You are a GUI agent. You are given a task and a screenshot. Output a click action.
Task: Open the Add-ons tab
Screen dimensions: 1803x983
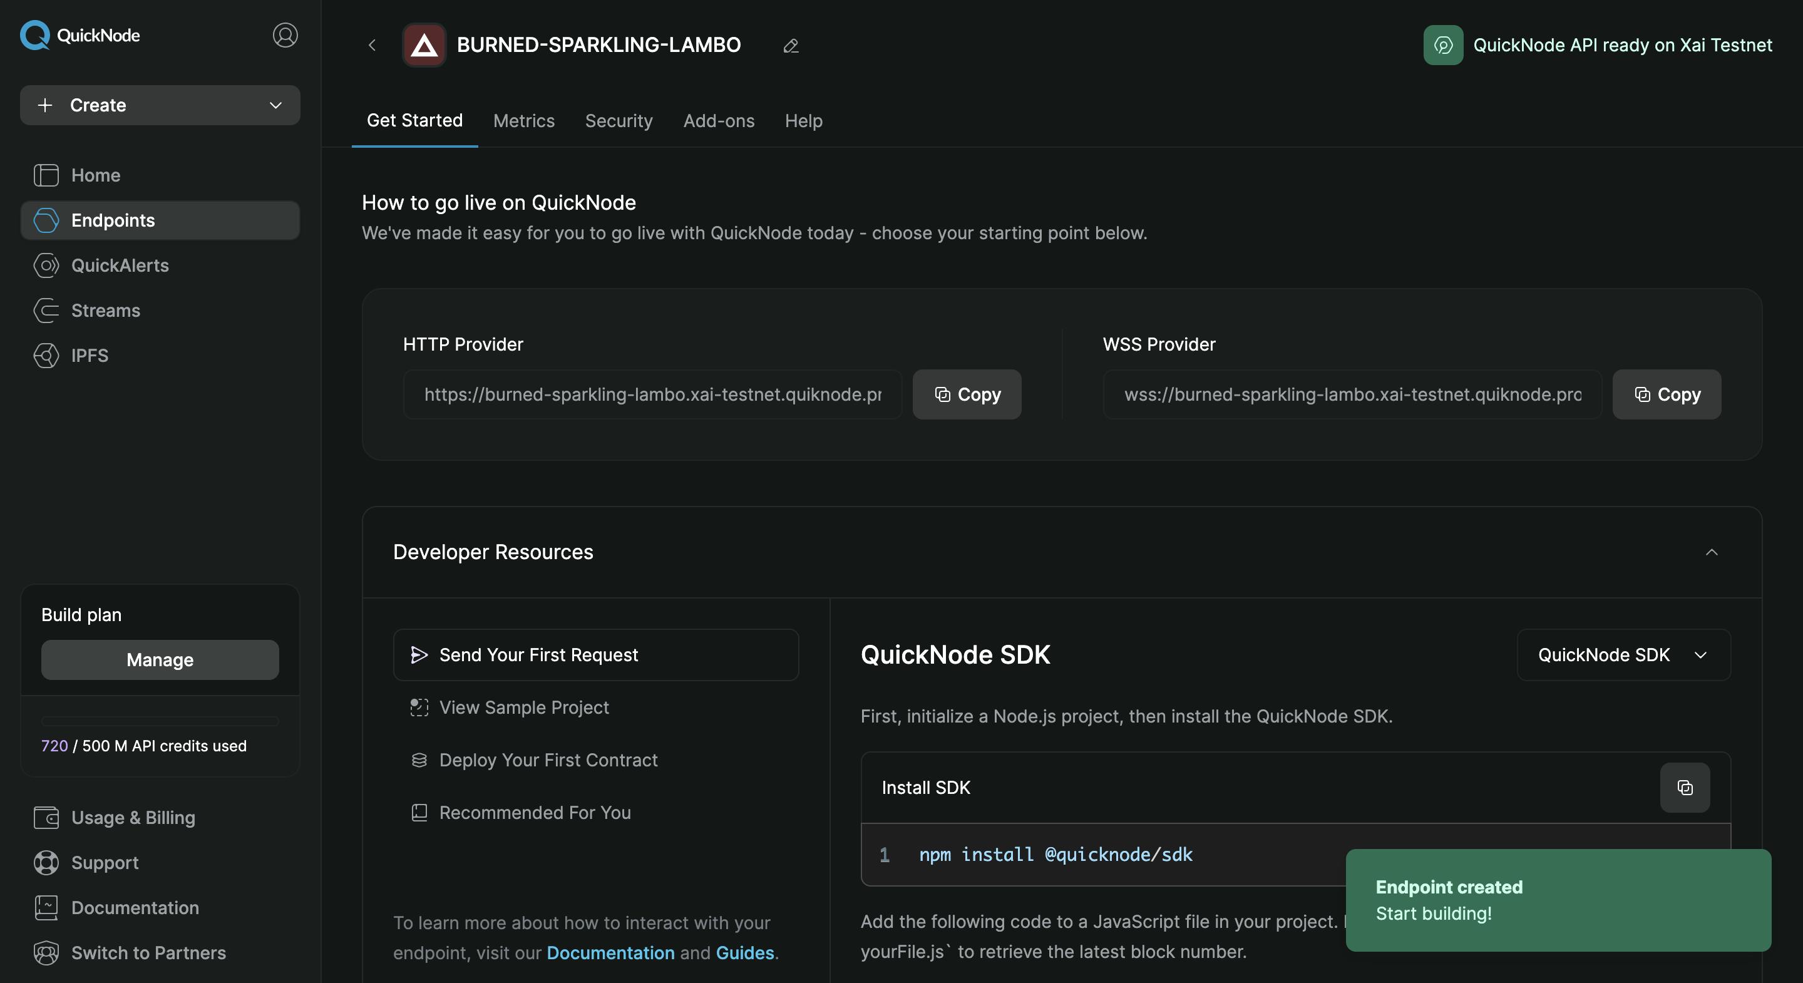click(x=719, y=120)
